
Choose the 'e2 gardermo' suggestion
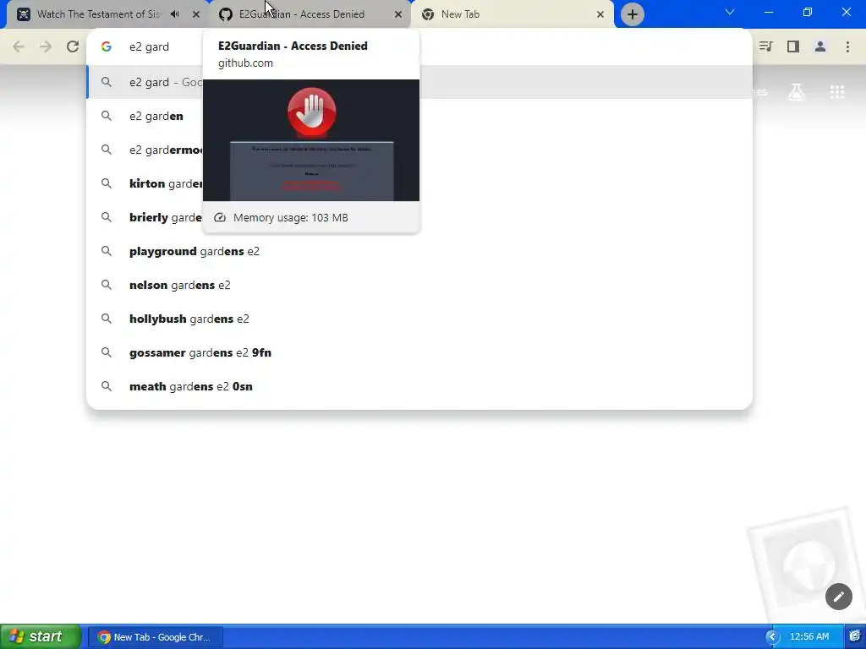click(x=419, y=150)
